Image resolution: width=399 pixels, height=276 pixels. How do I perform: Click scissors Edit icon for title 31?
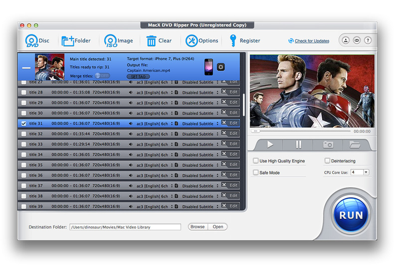[x=224, y=123]
